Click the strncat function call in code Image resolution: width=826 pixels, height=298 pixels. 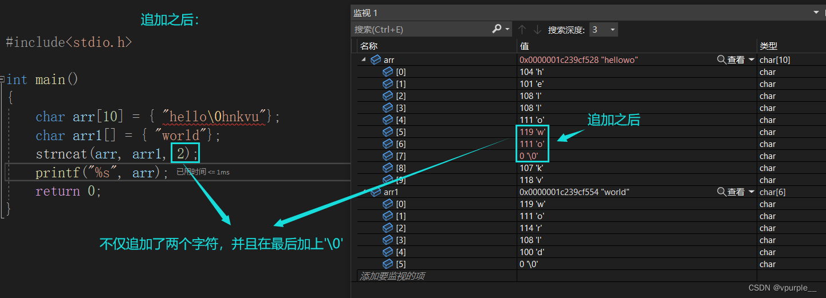(117, 154)
